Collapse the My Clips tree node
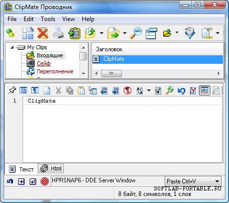The width and height of the screenshot is (229, 203). click(12, 47)
